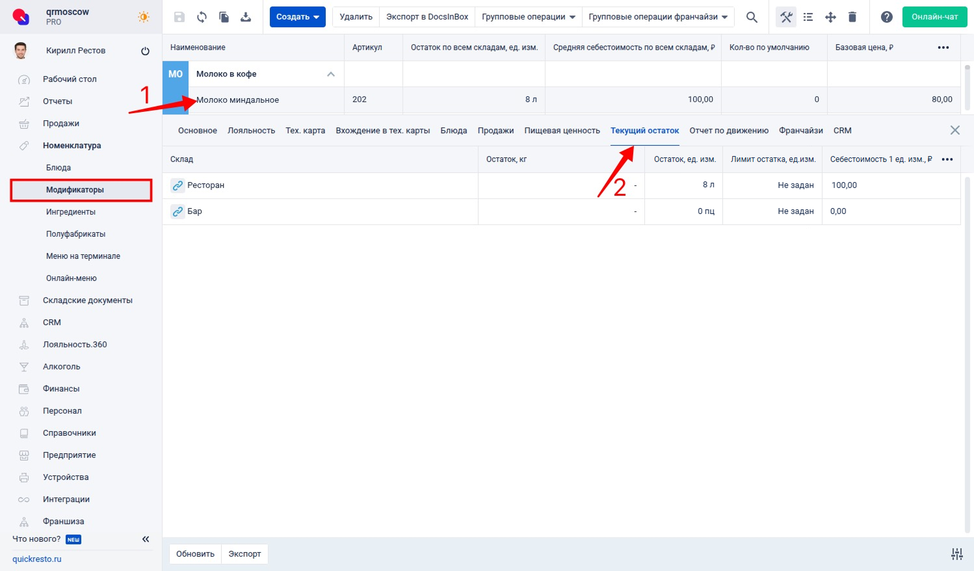Open the Создать dropdown
The width and height of the screenshot is (974, 571).
tap(297, 17)
